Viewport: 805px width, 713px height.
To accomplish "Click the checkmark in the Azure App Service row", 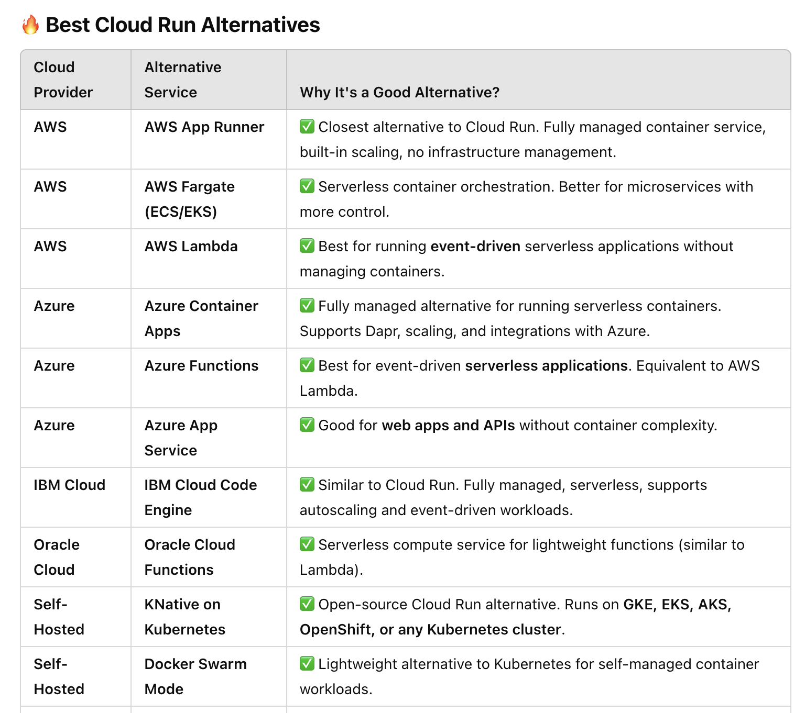I will pyautogui.click(x=307, y=425).
